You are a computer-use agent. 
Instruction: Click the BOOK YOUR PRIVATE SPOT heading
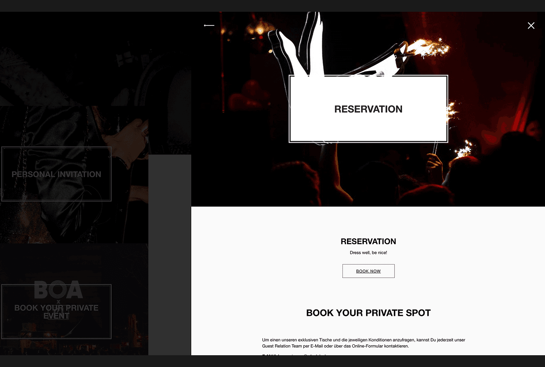[368, 313]
